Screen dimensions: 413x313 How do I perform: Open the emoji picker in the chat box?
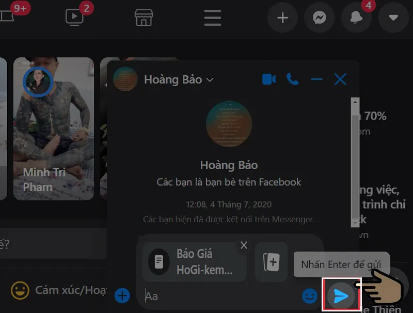(309, 296)
